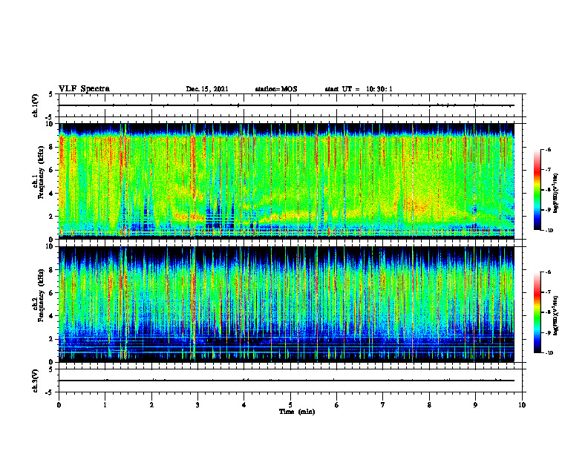Click time axis tick label "6"
Image resolution: width=588 pixels, height=454 pixels.
pos(336,405)
